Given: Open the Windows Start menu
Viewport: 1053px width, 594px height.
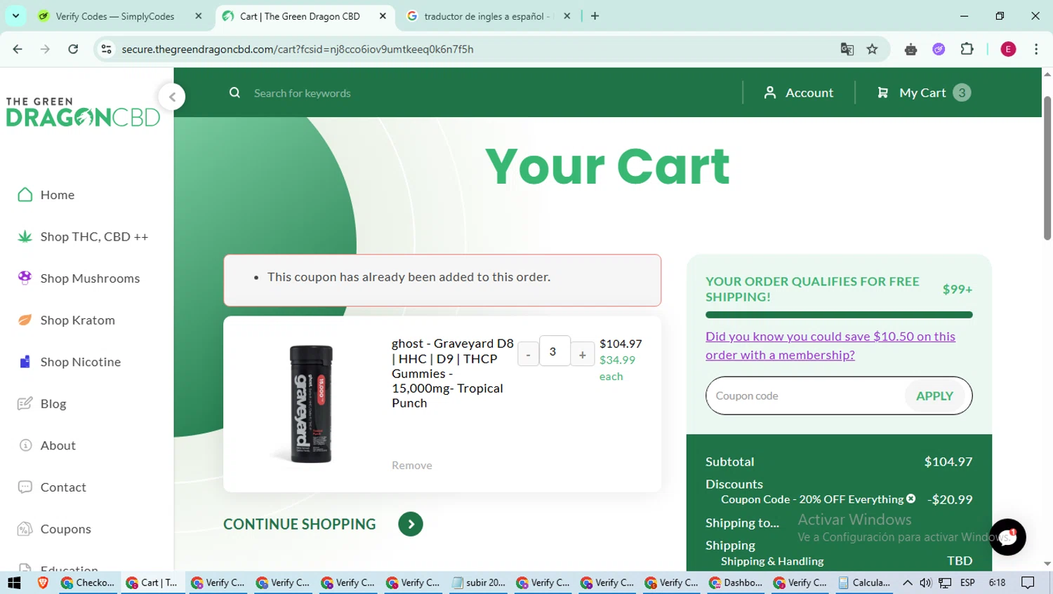Looking at the screenshot, I should coord(14,583).
